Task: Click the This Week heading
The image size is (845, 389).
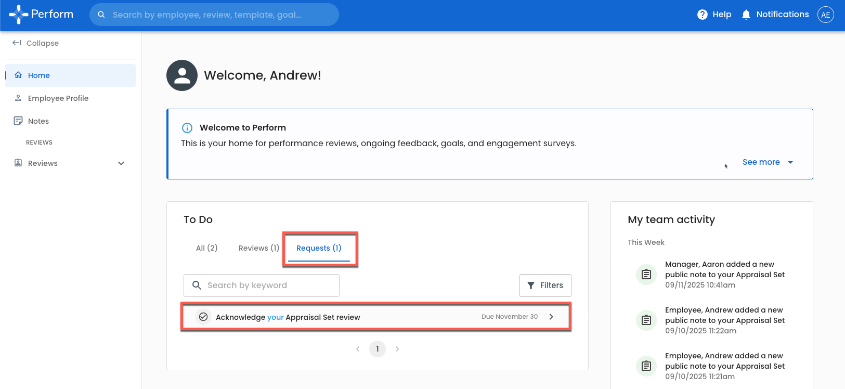Action: [646, 242]
